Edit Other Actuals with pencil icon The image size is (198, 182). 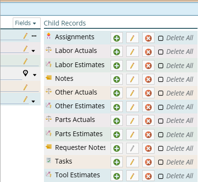[x=132, y=93]
